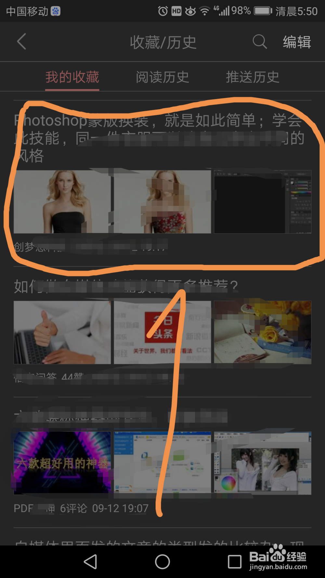Select the 我的收藏 tab
Image resolution: width=325 pixels, height=578 pixels.
point(72,77)
